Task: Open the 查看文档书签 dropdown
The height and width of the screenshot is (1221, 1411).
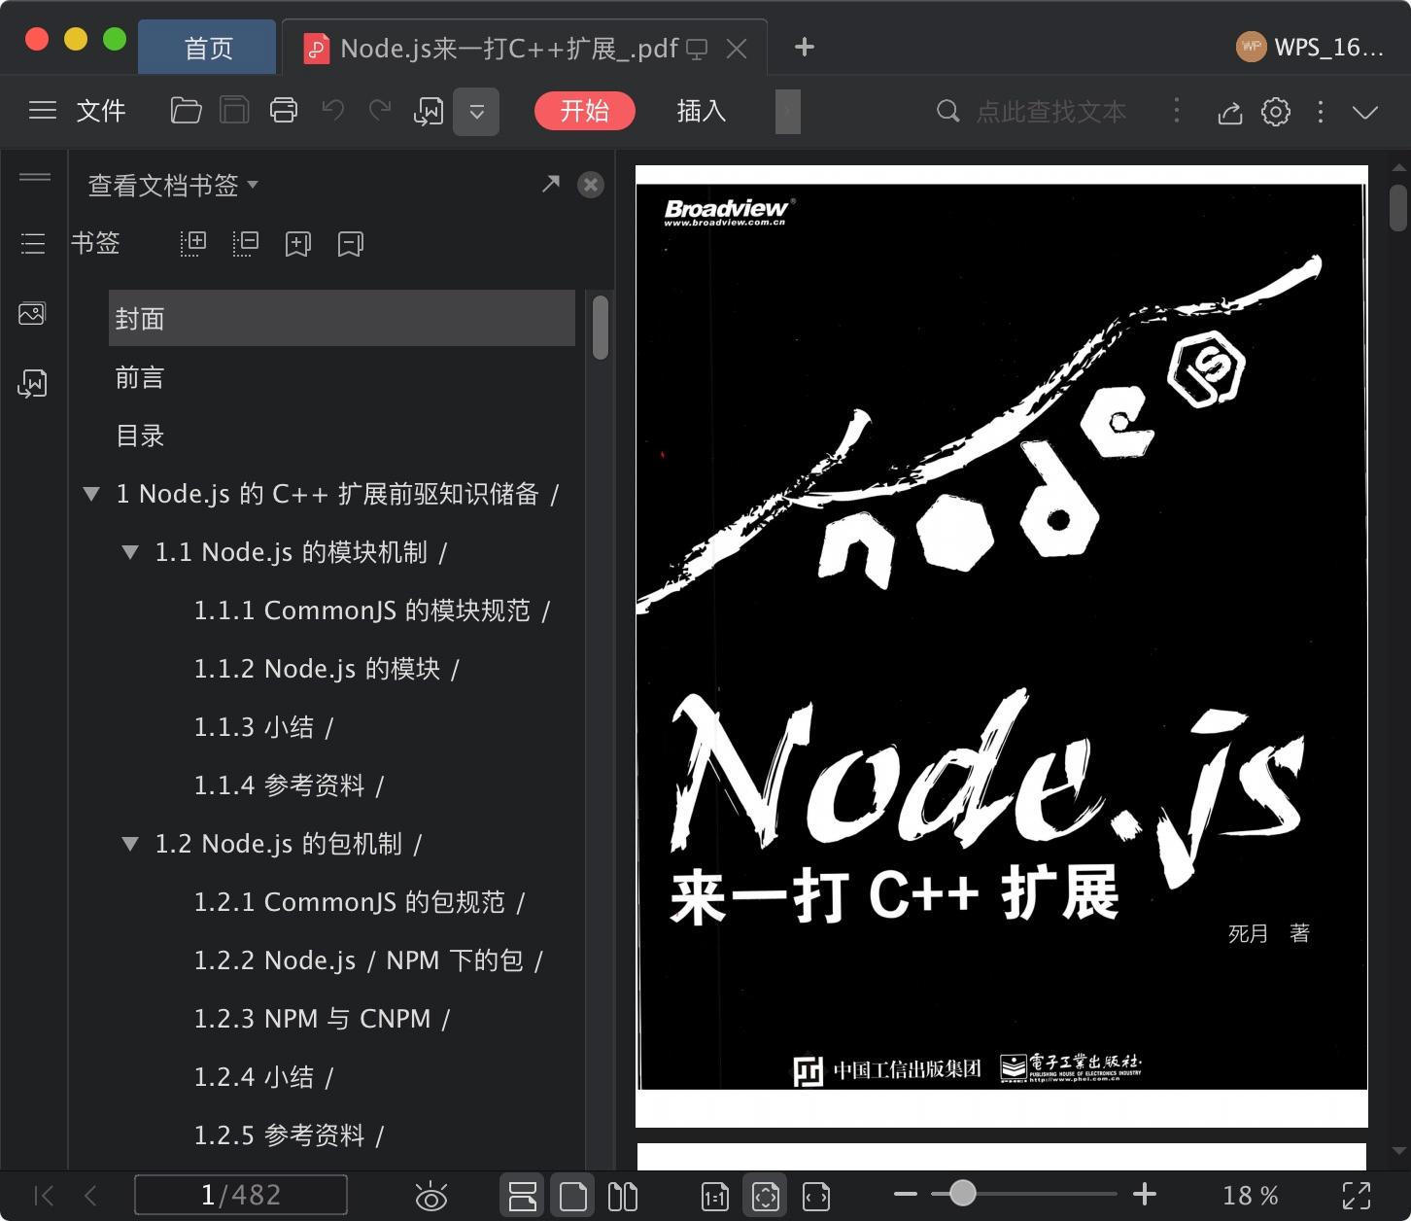Action: click(x=173, y=185)
